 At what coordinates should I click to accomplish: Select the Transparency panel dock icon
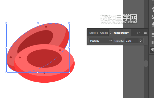point(152,50)
